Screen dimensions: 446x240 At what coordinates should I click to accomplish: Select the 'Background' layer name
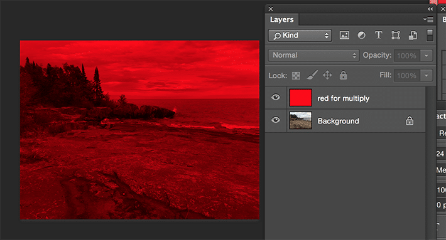pyautogui.click(x=338, y=121)
